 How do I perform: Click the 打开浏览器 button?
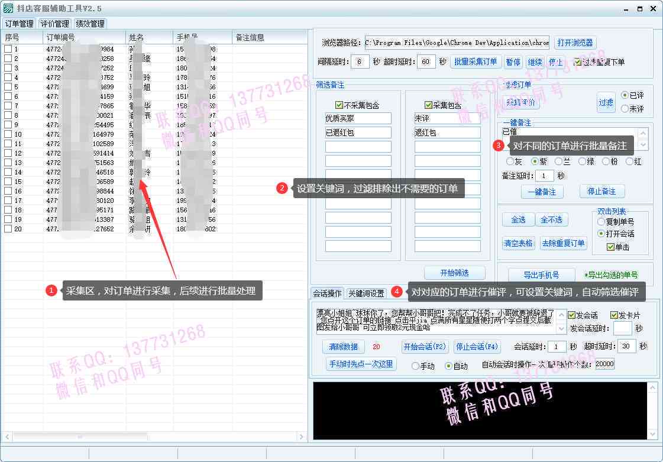click(575, 43)
